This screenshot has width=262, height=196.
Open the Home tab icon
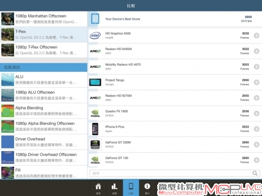coord(98,187)
